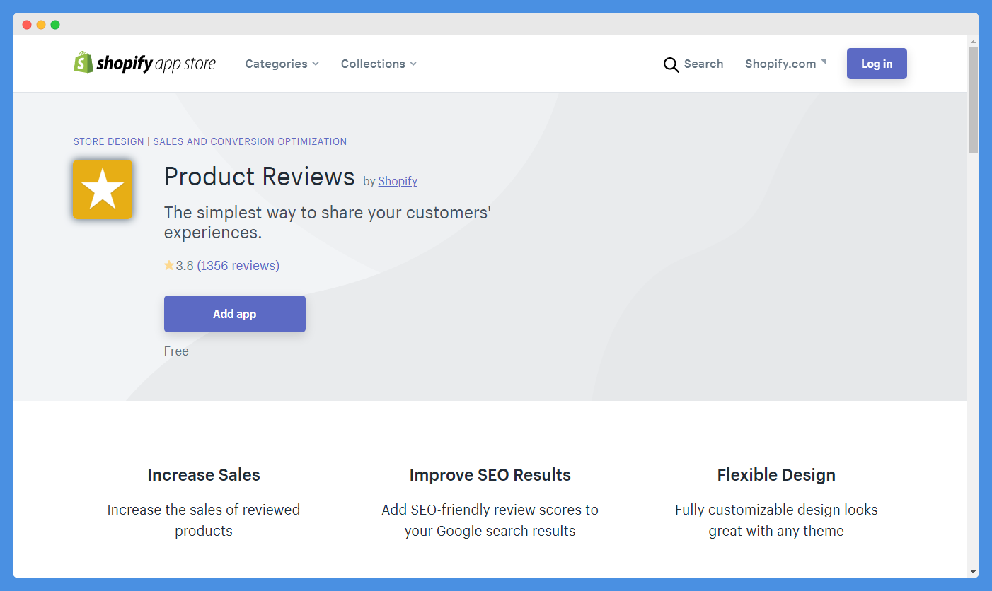Open the Shopify.com dropdown
Viewport: 992px width, 591px height.
click(785, 64)
